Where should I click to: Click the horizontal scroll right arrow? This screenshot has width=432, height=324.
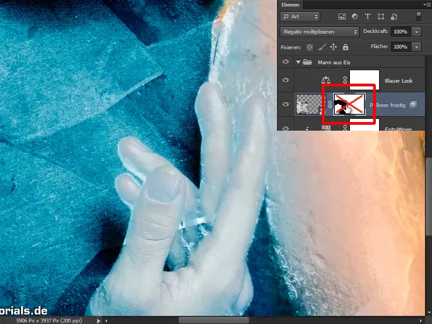(x=421, y=321)
